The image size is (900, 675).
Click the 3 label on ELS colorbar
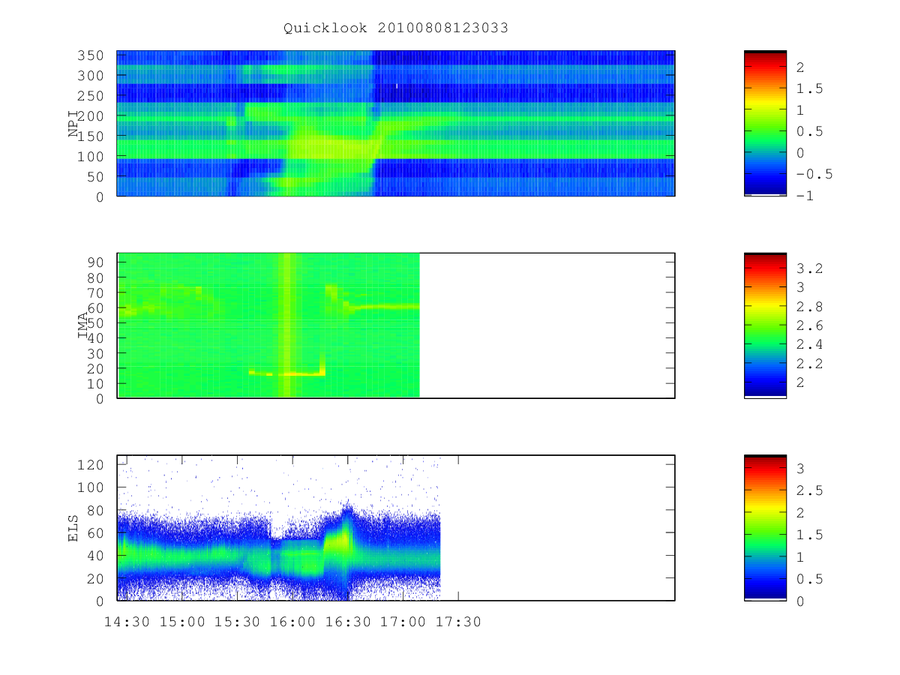[x=800, y=469]
